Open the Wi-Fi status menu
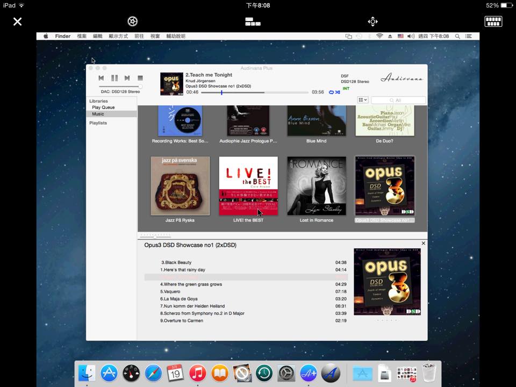Screen dimensions: 516x387 (x=379, y=36)
